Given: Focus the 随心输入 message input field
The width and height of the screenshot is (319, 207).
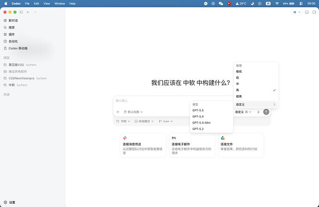Looking at the screenshot, I should pos(153,101).
